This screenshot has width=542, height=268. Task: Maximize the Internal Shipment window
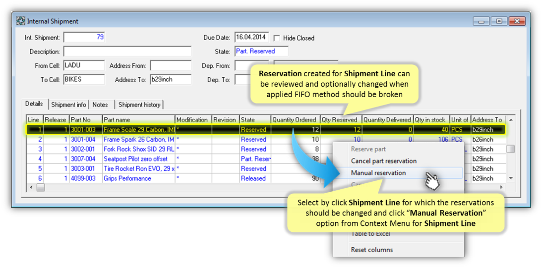(x=499, y=21)
